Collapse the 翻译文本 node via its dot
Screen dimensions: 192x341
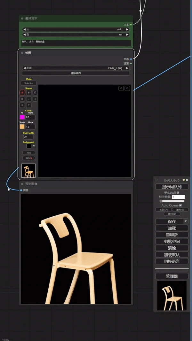[22, 19]
